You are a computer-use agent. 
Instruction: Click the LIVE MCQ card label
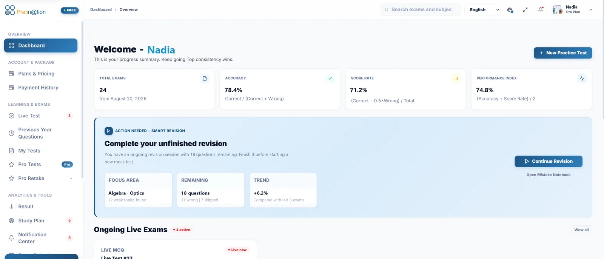[x=112, y=250]
